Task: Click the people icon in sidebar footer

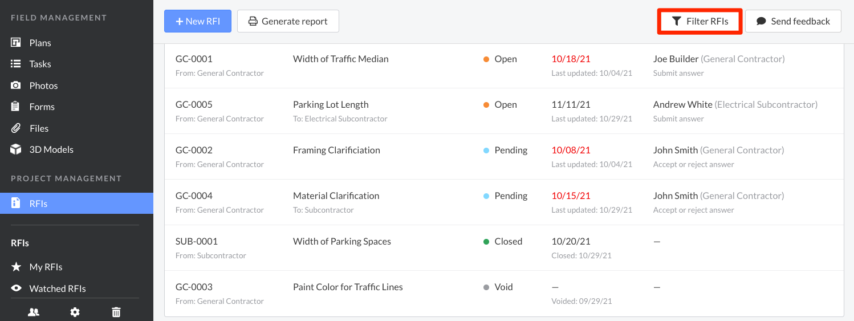Action: [34, 312]
